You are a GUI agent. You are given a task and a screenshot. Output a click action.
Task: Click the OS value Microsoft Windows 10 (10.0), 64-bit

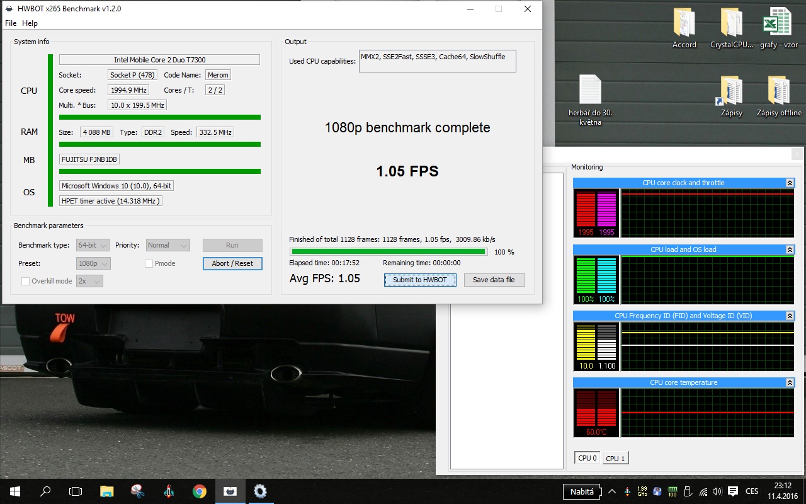click(116, 186)
